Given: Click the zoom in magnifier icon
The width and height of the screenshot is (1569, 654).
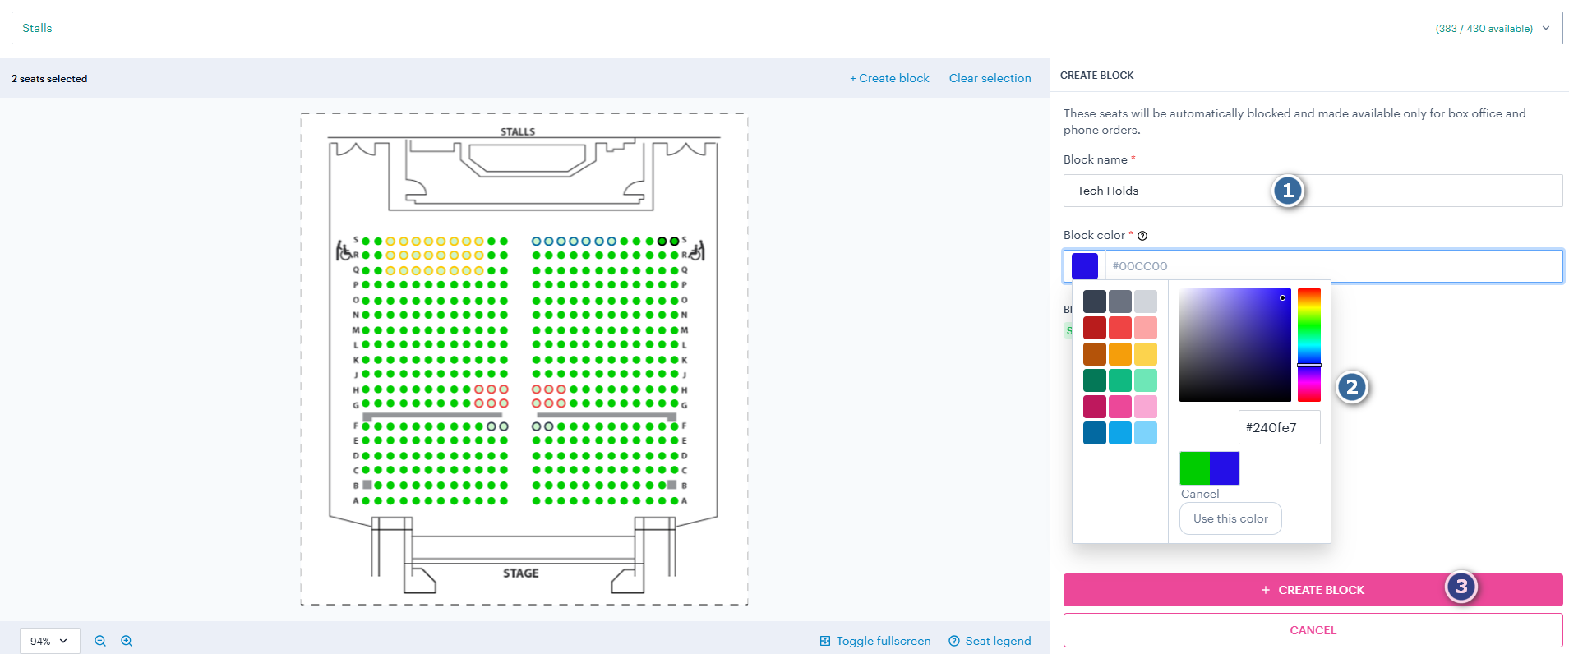Looking at the screenshot, I should [127, 641].
